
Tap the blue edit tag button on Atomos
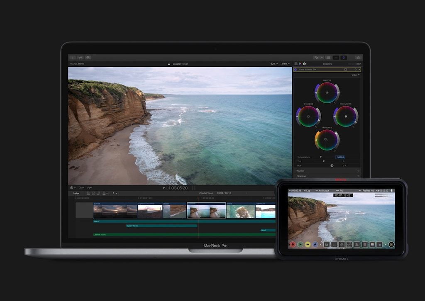click(315, 245)
